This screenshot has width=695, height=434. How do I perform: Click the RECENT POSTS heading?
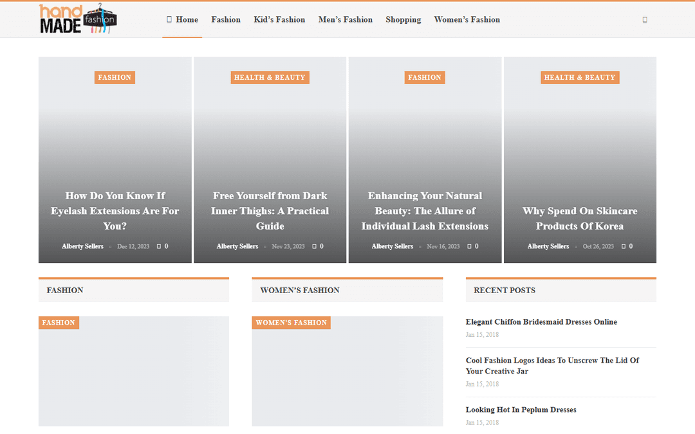[505, 291]
